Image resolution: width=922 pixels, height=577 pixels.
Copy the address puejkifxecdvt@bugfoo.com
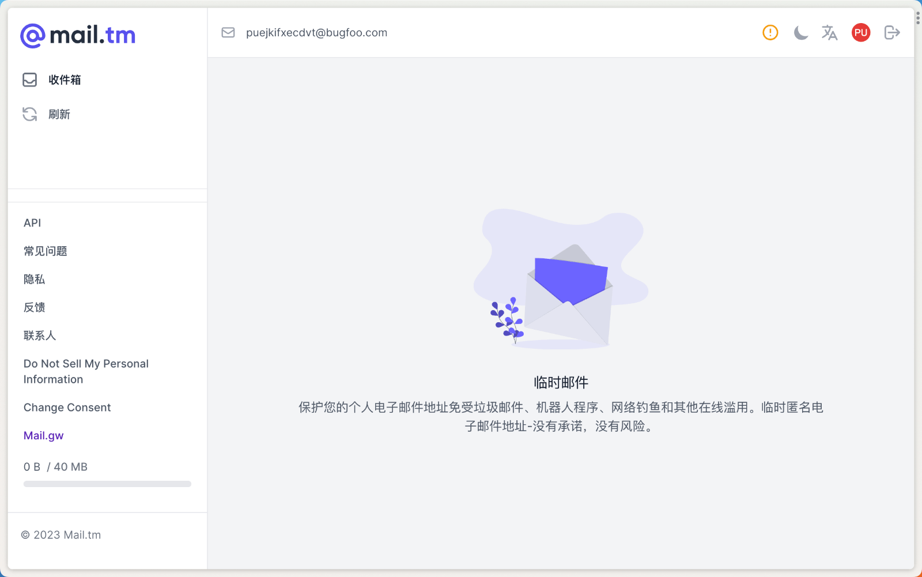point(316,32)
